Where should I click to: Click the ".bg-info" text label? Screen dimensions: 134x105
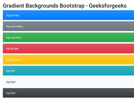(10, 71)
